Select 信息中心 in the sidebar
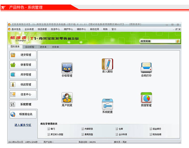This screenshot has height=148, width=189. pyautogui.click(x=23, y=94)
